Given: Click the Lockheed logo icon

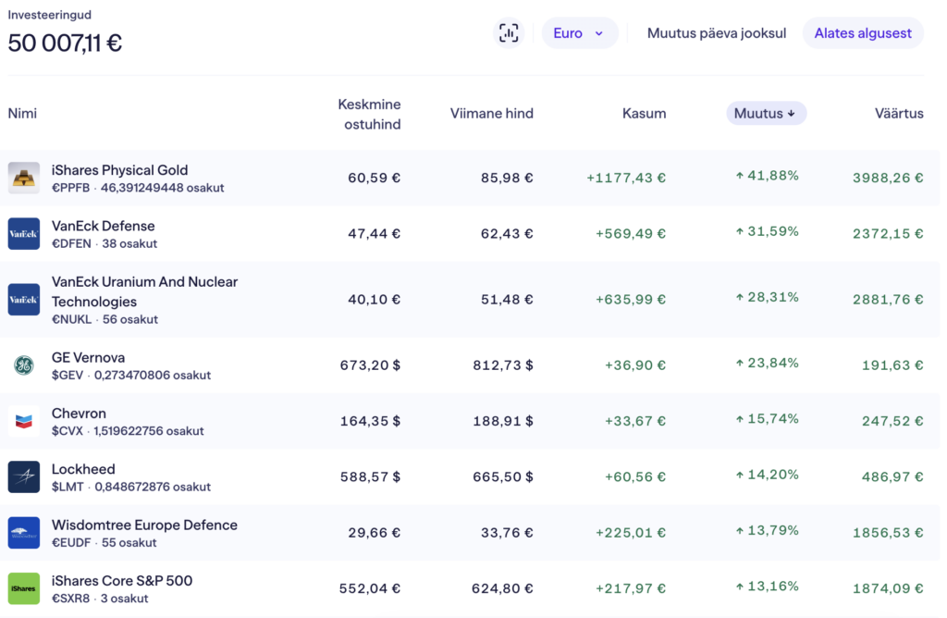Looking at the screenshot, I should [x=24, y=477].
